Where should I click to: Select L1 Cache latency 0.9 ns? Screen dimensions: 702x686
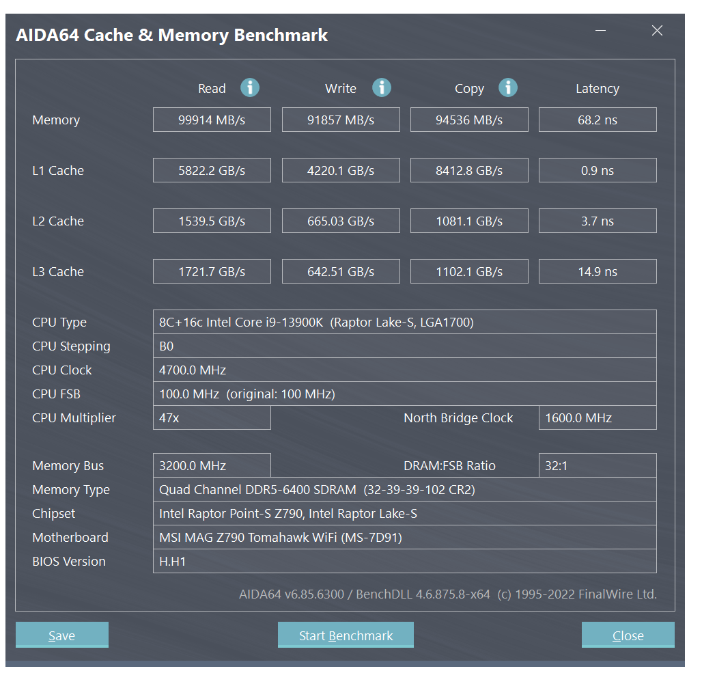click(598, 170)
